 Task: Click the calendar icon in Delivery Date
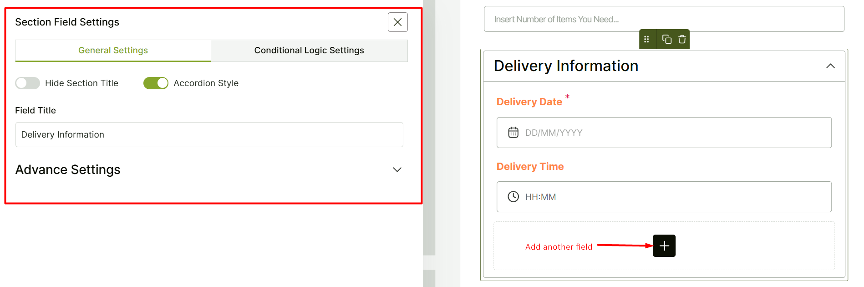point(513,133)
